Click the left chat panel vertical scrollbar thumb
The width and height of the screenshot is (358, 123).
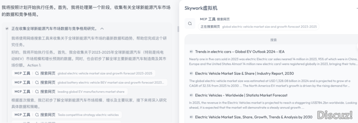178,29
